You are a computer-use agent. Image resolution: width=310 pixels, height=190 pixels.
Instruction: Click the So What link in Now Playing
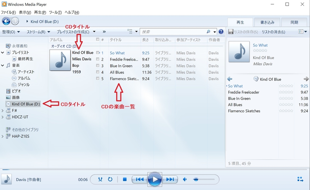click(260, 45)
